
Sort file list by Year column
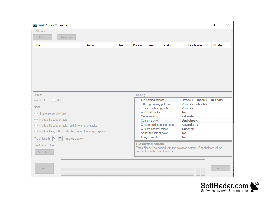click(154, 45)
